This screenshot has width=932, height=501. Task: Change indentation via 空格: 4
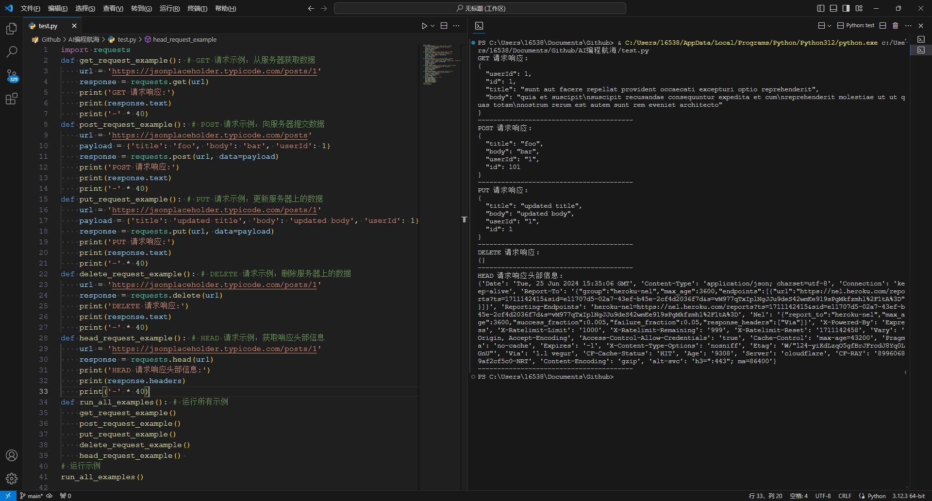click(x=799, y=496)
